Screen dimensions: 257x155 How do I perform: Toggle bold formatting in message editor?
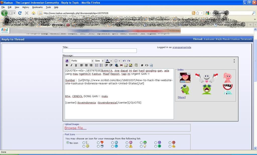(x=67, y=65)
